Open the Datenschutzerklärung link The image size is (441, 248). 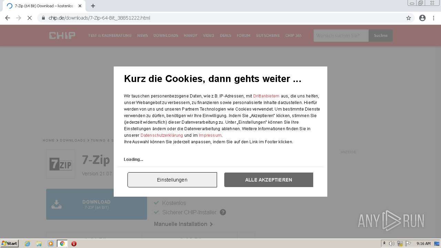point(162,135)
